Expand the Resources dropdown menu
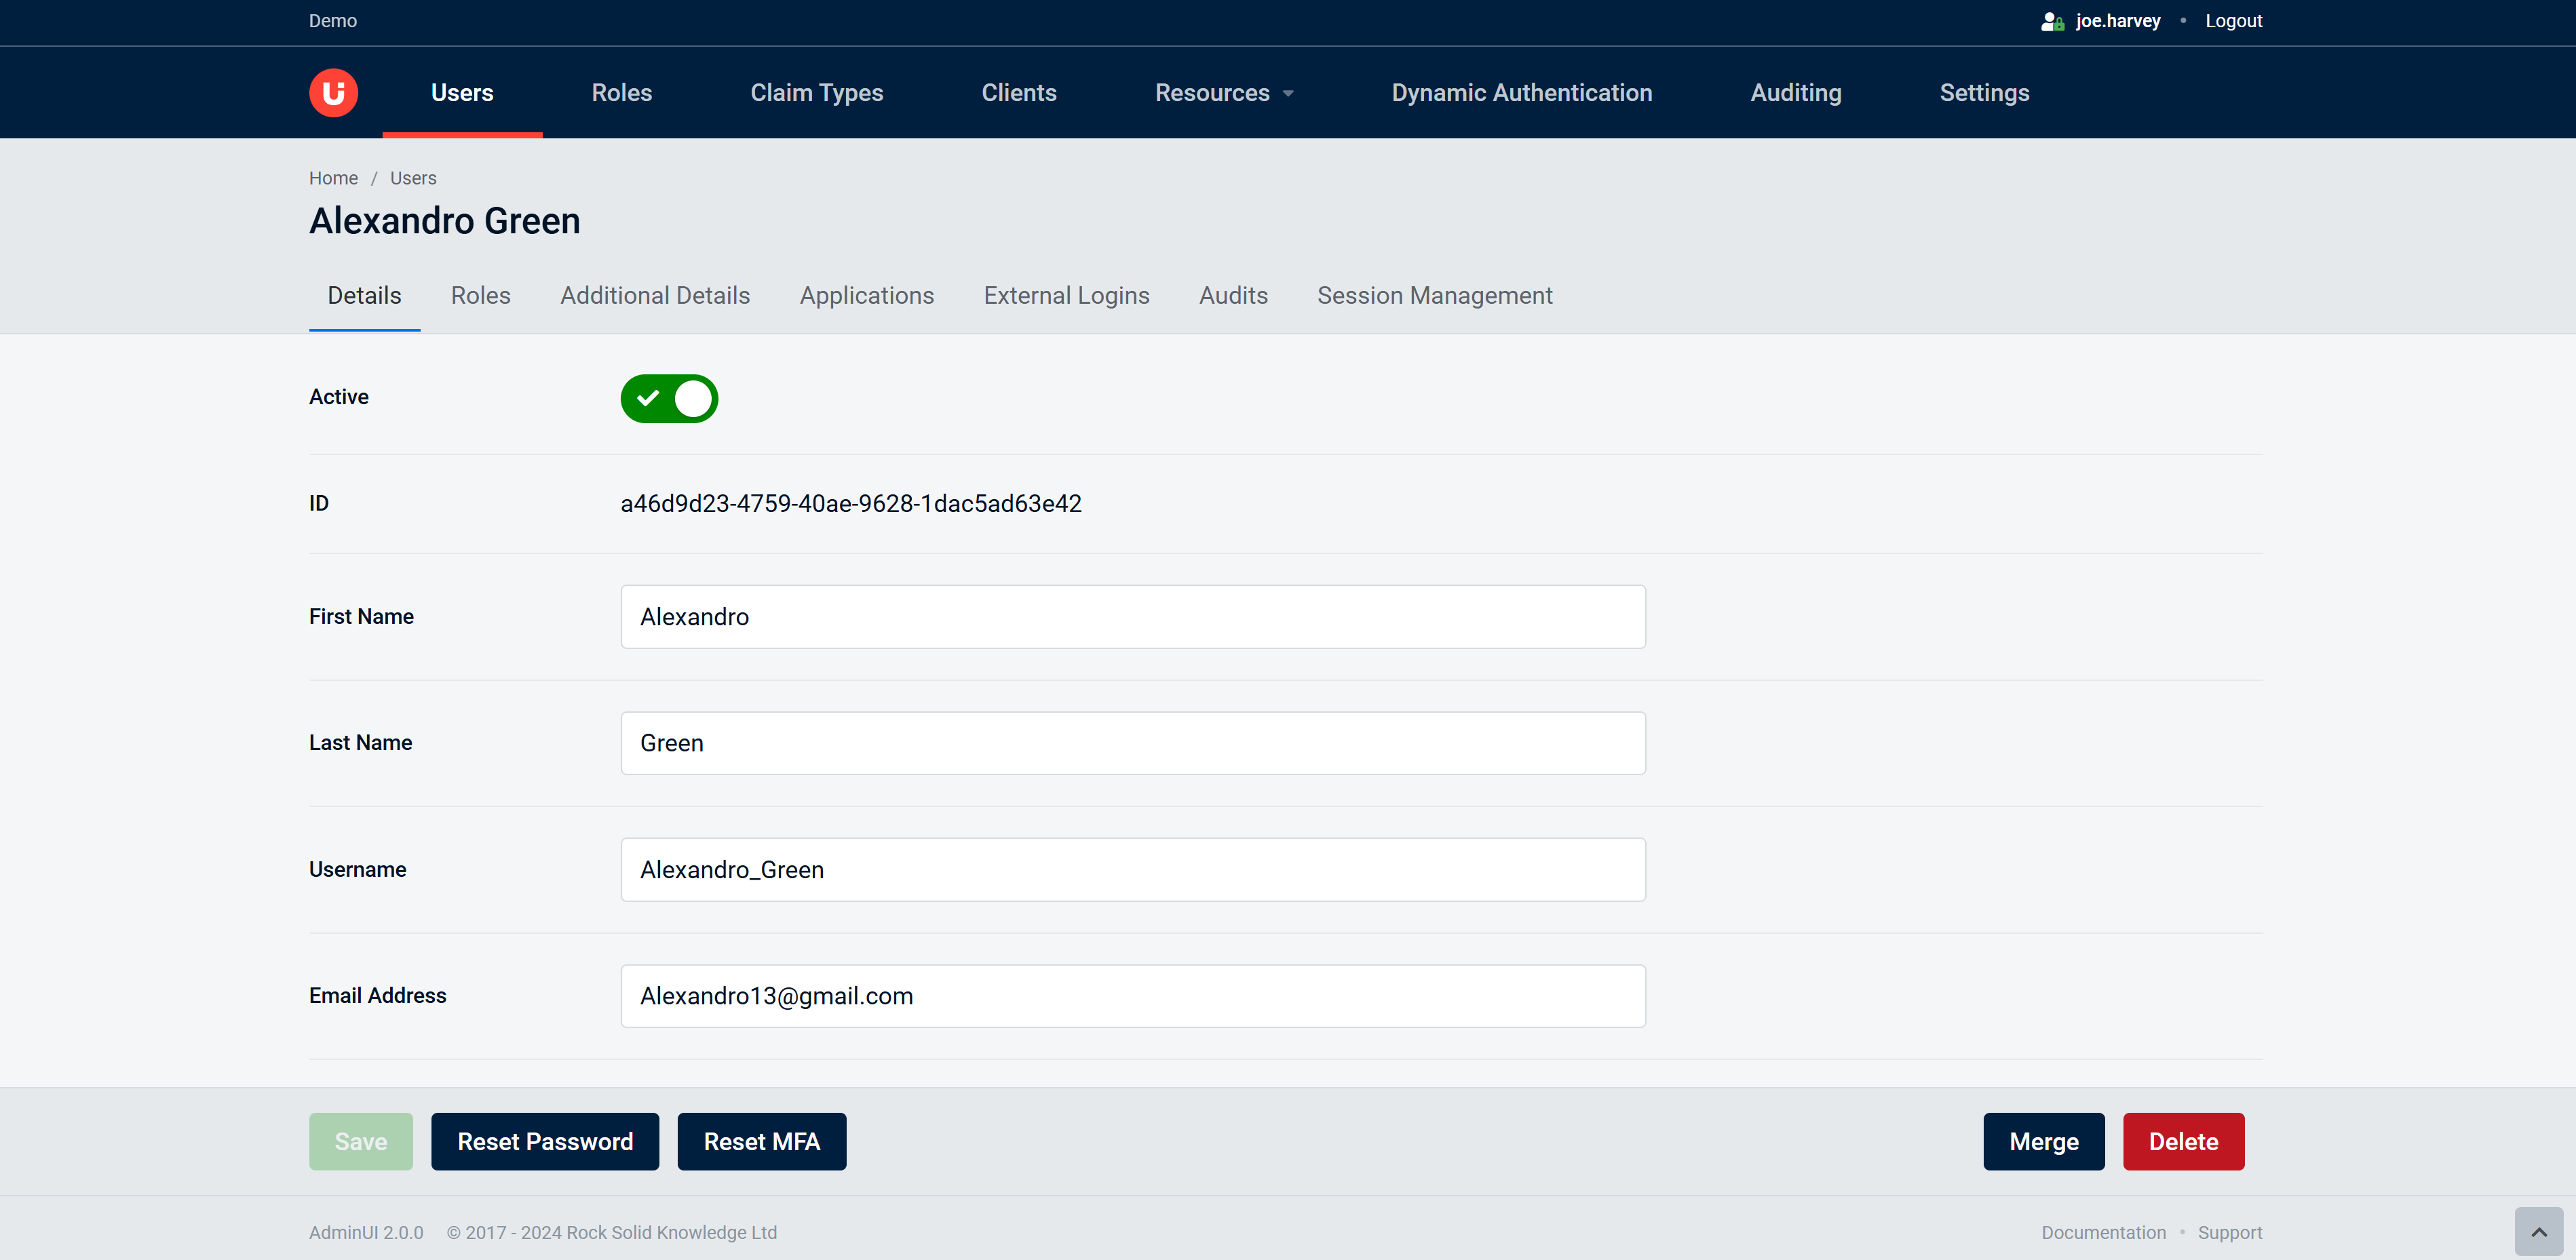The image size is (2576, 1260). tap(1224, 93)
